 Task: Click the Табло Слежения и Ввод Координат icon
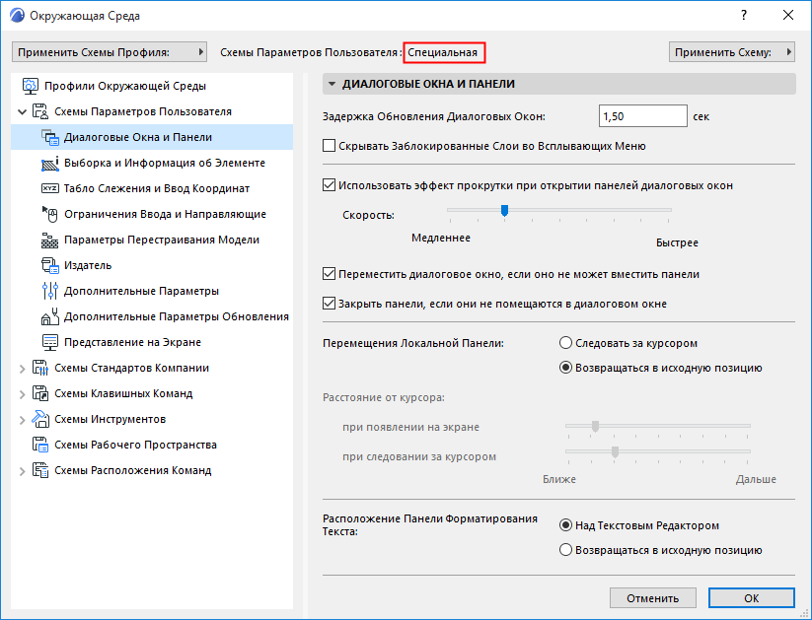[50, 188]
